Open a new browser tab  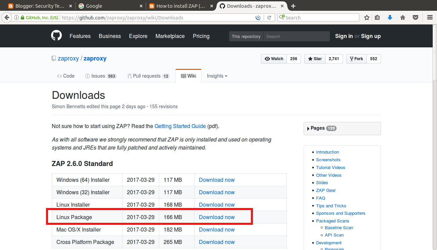pos(293,6)
